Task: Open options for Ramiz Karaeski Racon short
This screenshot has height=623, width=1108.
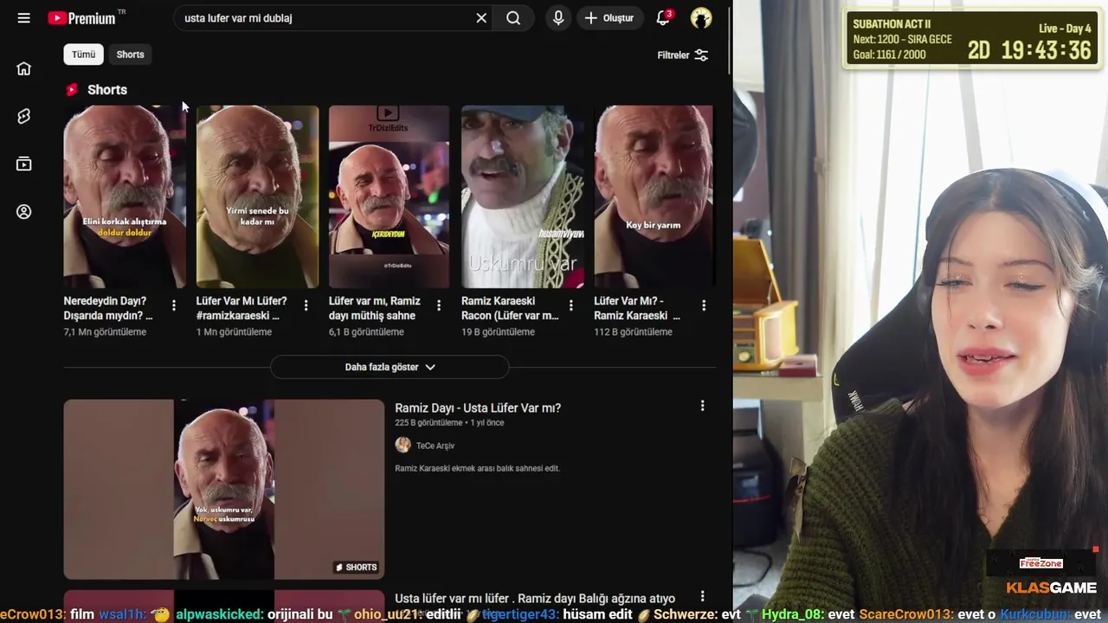Action: point(570,305)
